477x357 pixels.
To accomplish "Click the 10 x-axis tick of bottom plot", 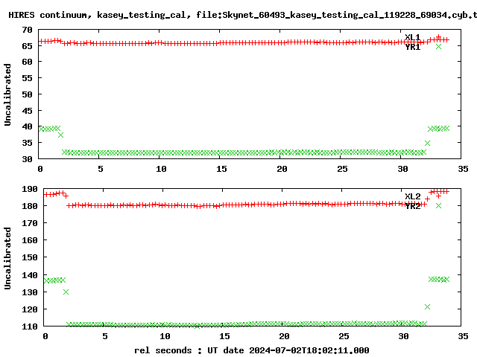I will click(165, 336).
